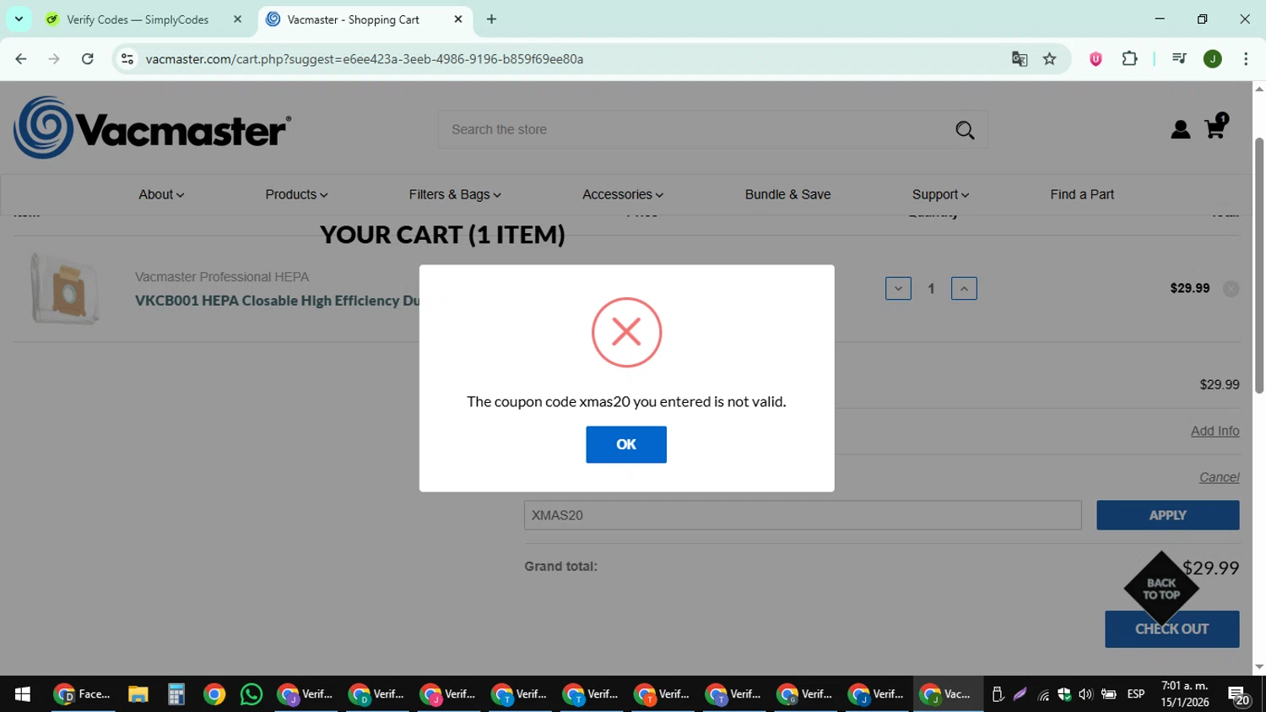Open the uBlock shield extension icon
The image size is (1266, 712).
point(1096,58)
